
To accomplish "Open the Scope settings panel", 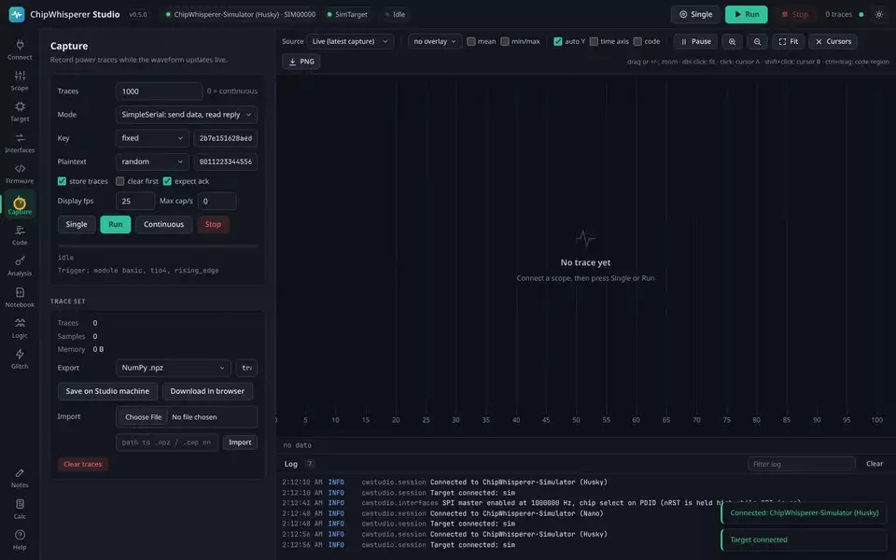I will [x=20, y=80].
